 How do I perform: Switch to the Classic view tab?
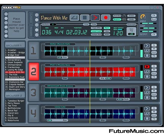pos(31,18)
